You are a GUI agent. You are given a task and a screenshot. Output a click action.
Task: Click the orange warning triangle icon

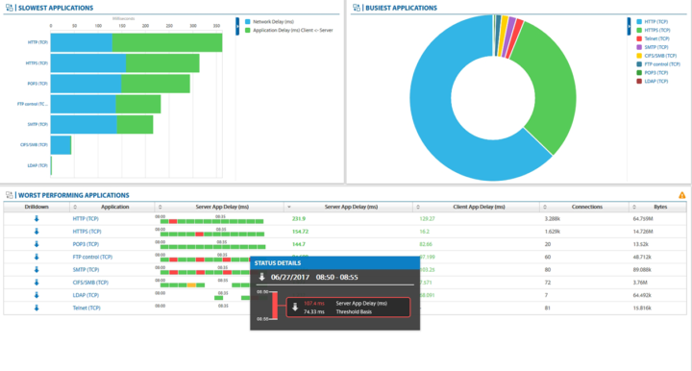pyautogui.click(x=681, y=195)
